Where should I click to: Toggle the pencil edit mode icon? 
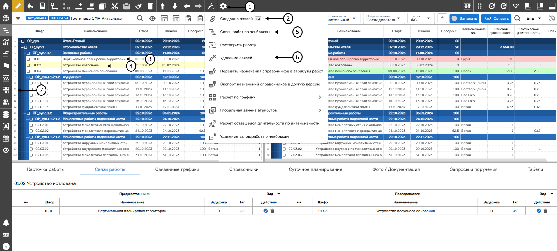point(18,6)
